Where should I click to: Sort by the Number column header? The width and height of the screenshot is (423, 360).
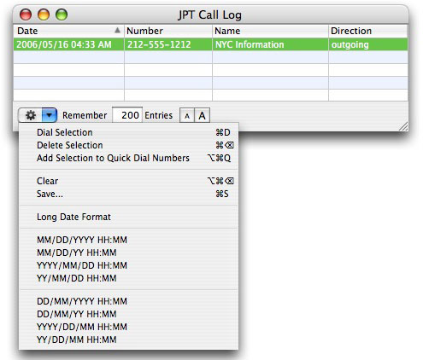[168, 31]
